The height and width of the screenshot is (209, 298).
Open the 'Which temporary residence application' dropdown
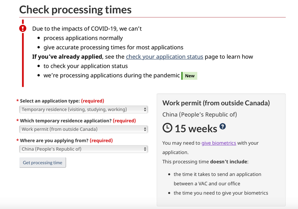84,129
